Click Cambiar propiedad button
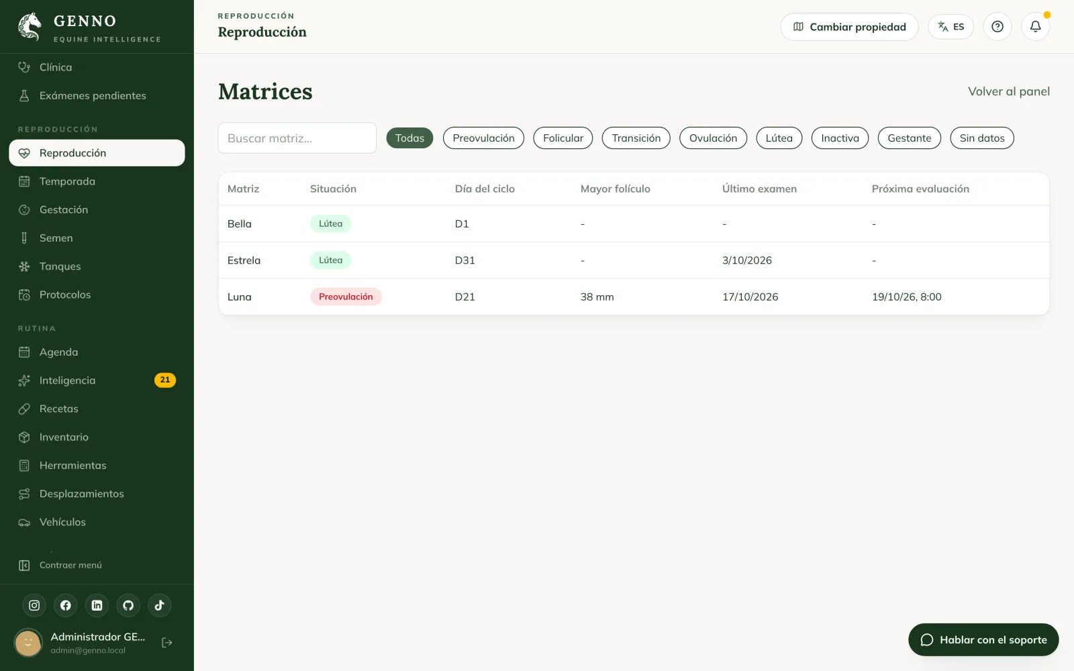 pos(849,27)
